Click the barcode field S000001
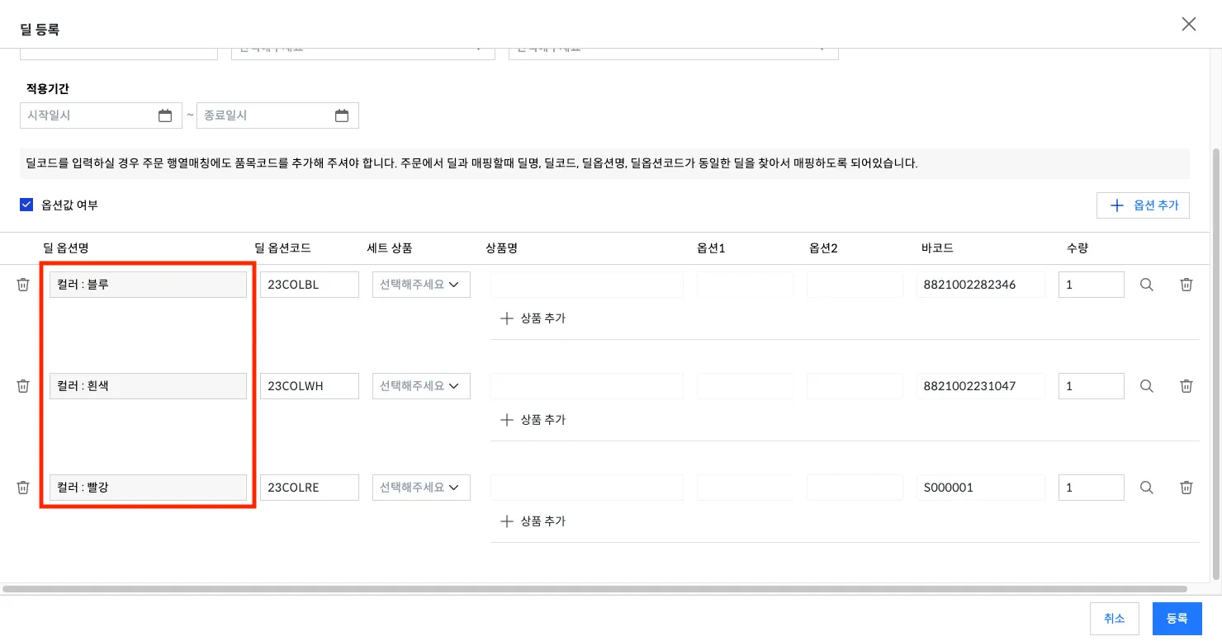 [981, 488]
